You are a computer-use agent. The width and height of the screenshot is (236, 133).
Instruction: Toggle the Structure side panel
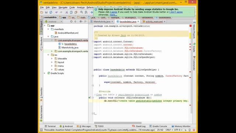tap(41, 44)
